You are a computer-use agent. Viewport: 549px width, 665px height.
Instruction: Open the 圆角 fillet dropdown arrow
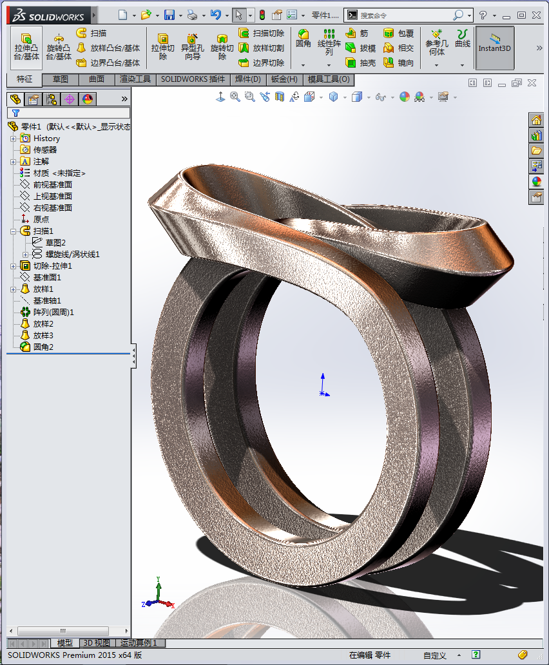(303, 64)
